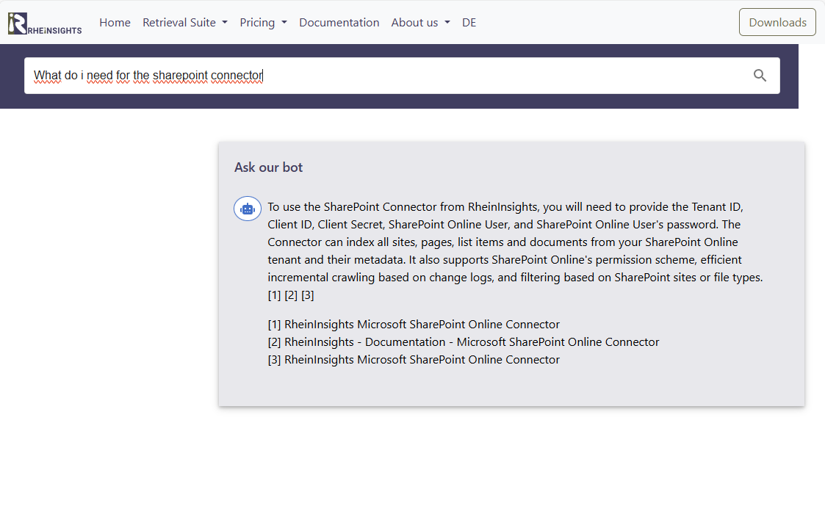Click inline citation [1] in the answer
This screenshot has width=825, height=506.
[274, 295]
